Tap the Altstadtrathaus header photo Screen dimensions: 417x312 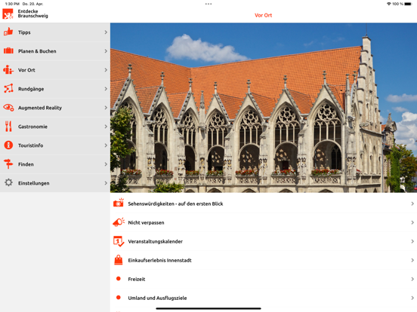pos(264,108)
